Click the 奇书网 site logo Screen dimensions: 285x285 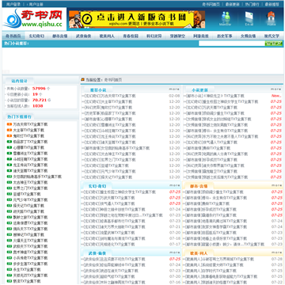34,19
